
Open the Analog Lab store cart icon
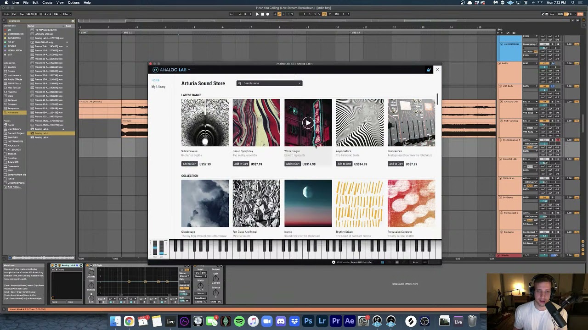coord(429,70)
